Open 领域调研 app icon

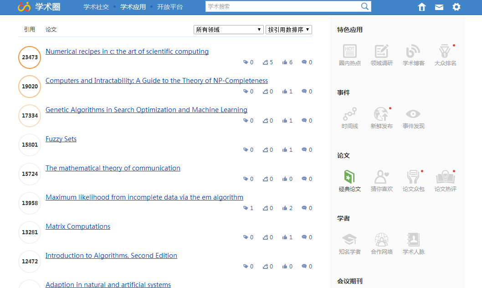381,51
